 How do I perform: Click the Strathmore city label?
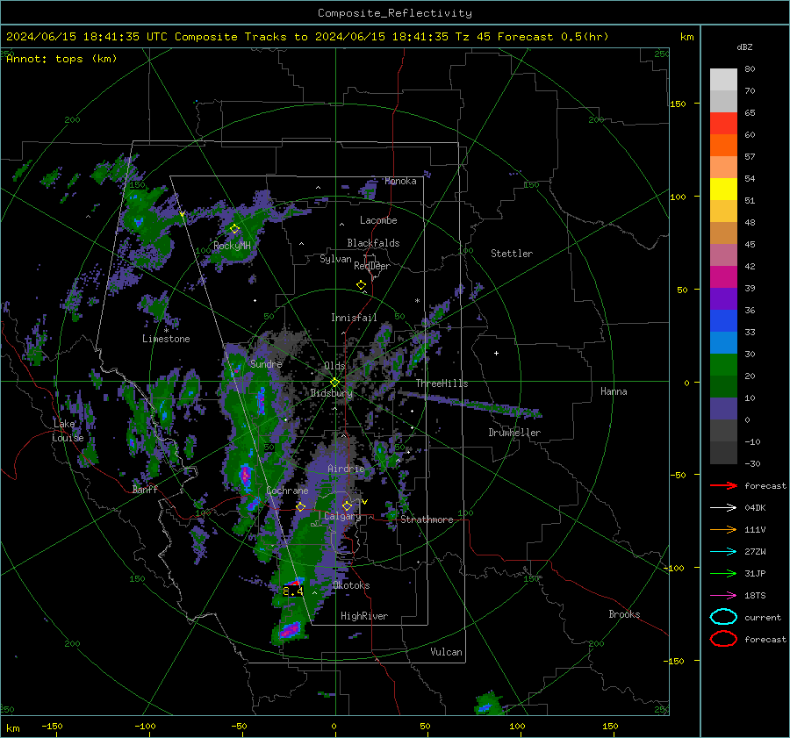point(427,519)
